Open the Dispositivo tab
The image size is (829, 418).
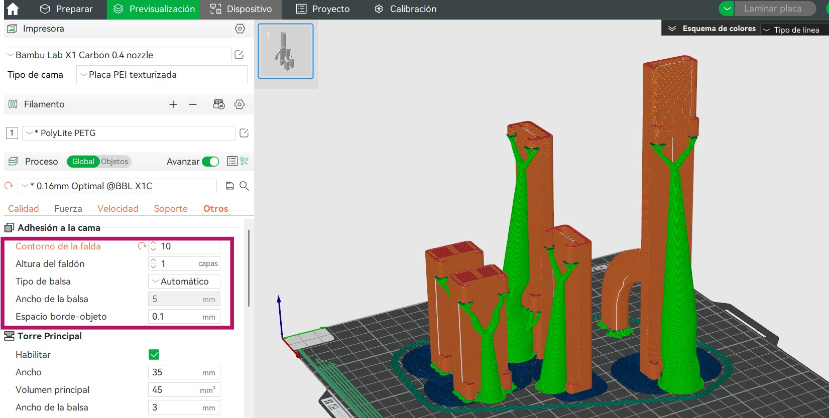coord(241,9)
